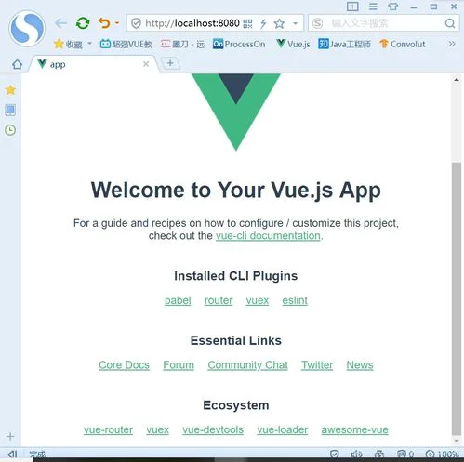Open the awesome-vue link
Image resolution: width=464 pixels, height=462 pixels.
354,430
